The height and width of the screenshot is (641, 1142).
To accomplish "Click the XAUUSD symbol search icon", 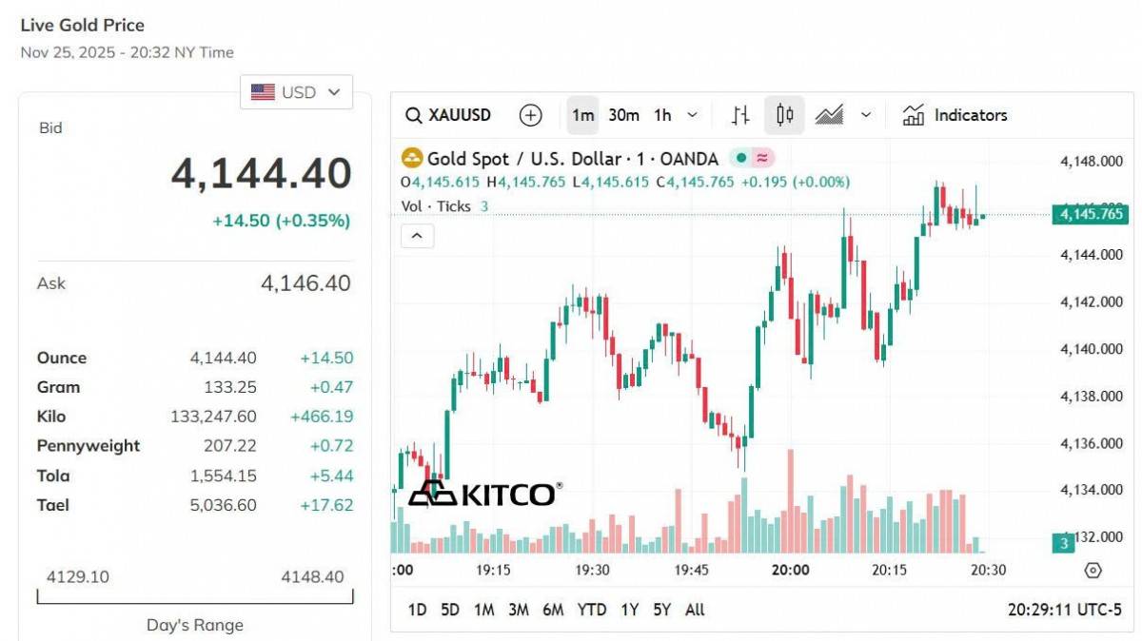I will [x=414, y=116].
